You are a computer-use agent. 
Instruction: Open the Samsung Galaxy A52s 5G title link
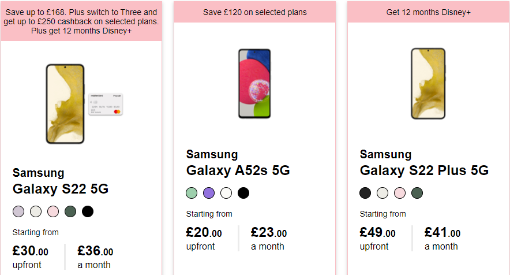coord(238,162)
